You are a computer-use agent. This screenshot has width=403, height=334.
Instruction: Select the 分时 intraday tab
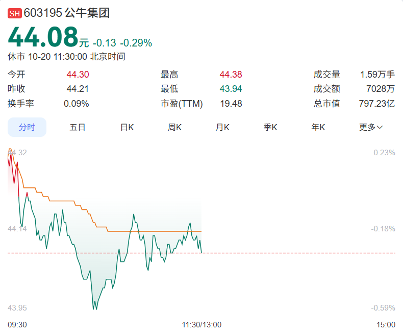27,127
